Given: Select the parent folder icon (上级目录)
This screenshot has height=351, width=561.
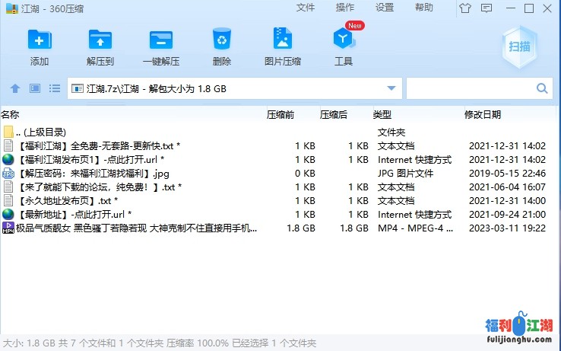Looking at the screenshot, I should pos(8,132).
